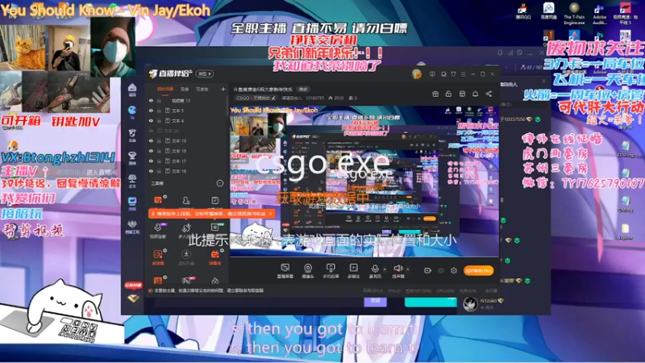This screenshot has height=363, width=645.
Task: Select the first orange scene tab
Action: pyautogui.click(x=165, y=89)
